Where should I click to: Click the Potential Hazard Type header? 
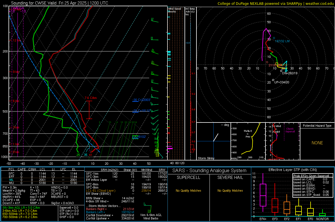[x=317, y=126]
